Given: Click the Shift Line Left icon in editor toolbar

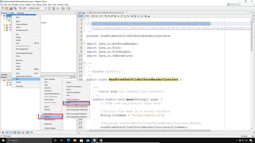Looking at the screenshot, I should tap(132, 16).
